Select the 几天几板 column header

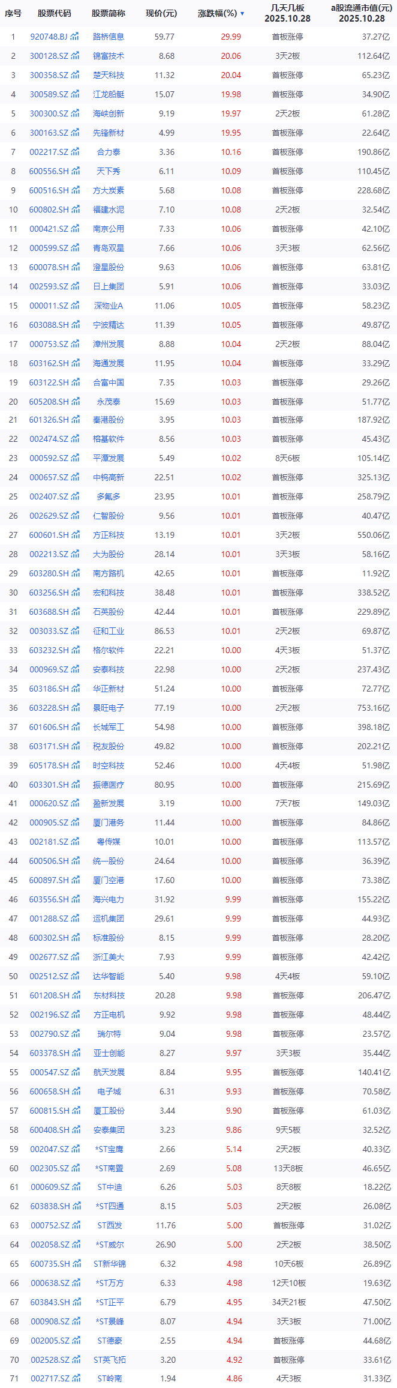[x=287, y=13]
